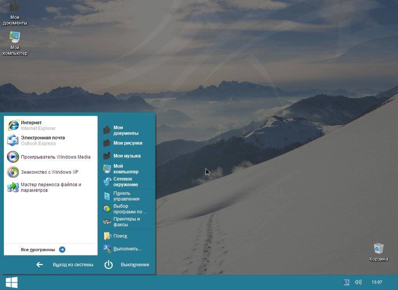
Task: Click the Internet Explorer subtitle text
Action: (38, 128)
